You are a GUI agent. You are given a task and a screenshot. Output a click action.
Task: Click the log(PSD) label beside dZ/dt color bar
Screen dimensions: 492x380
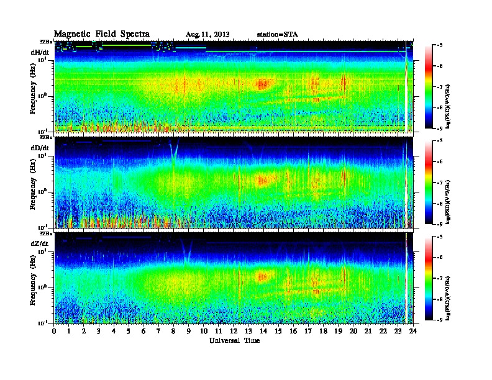click(448, 298)
